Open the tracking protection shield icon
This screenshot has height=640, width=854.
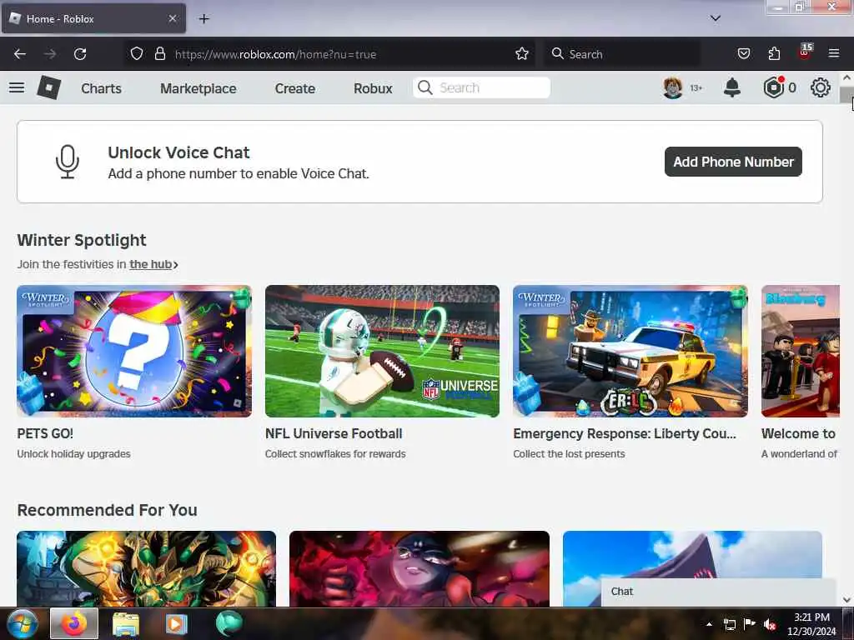(137, 54)
